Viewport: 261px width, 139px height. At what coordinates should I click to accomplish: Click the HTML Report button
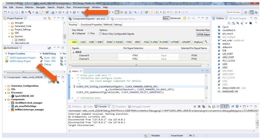click(203, 34)
